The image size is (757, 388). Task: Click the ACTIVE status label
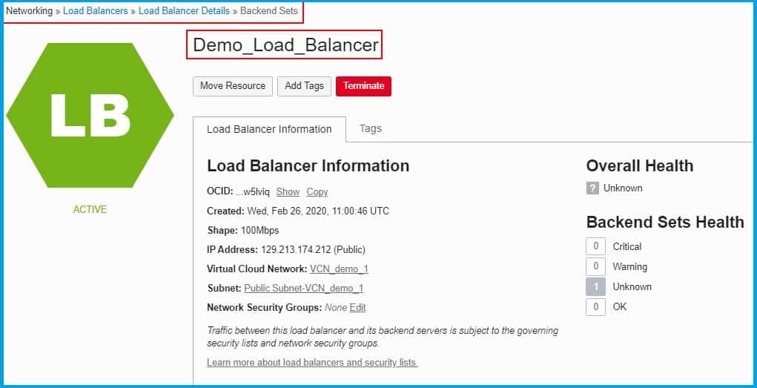pos(90,210)
